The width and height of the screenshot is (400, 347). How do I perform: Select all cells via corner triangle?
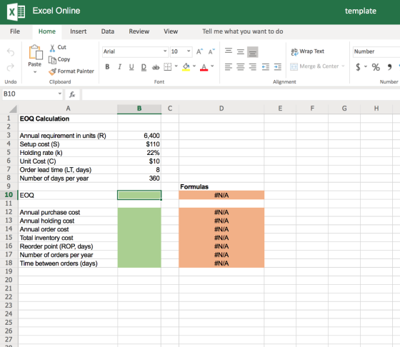[x=13, y=109]
